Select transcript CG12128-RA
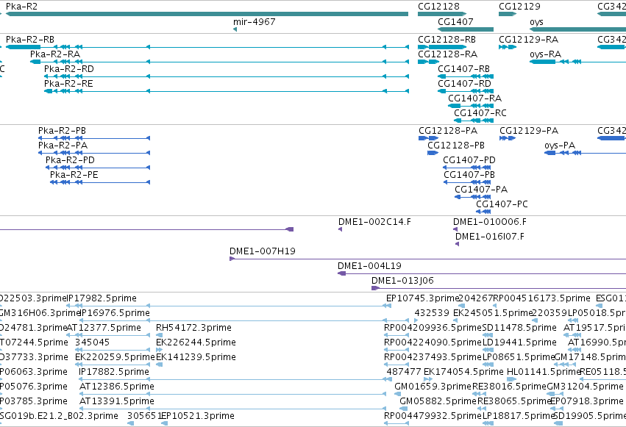 (447, 54)
